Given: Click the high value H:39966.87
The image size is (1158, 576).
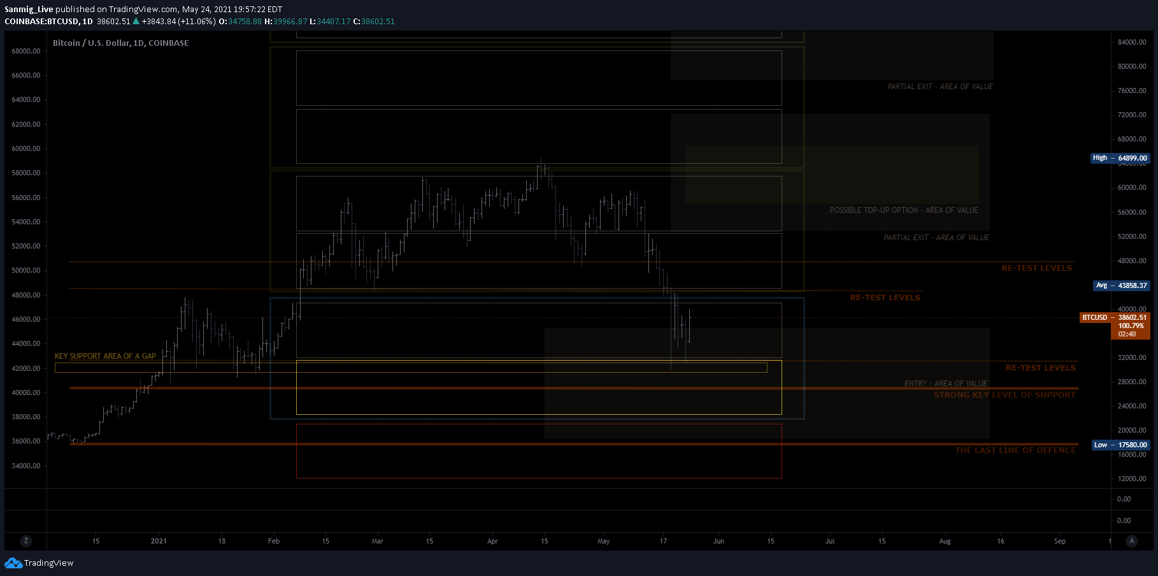Looking at the screenshot, I should point(286,22).
